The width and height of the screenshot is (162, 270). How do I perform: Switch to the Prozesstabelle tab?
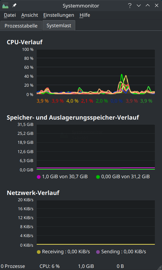[21, 26]
